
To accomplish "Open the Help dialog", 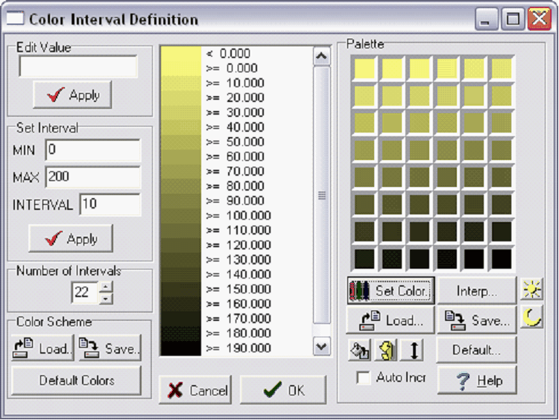I will tap(476, 380).
